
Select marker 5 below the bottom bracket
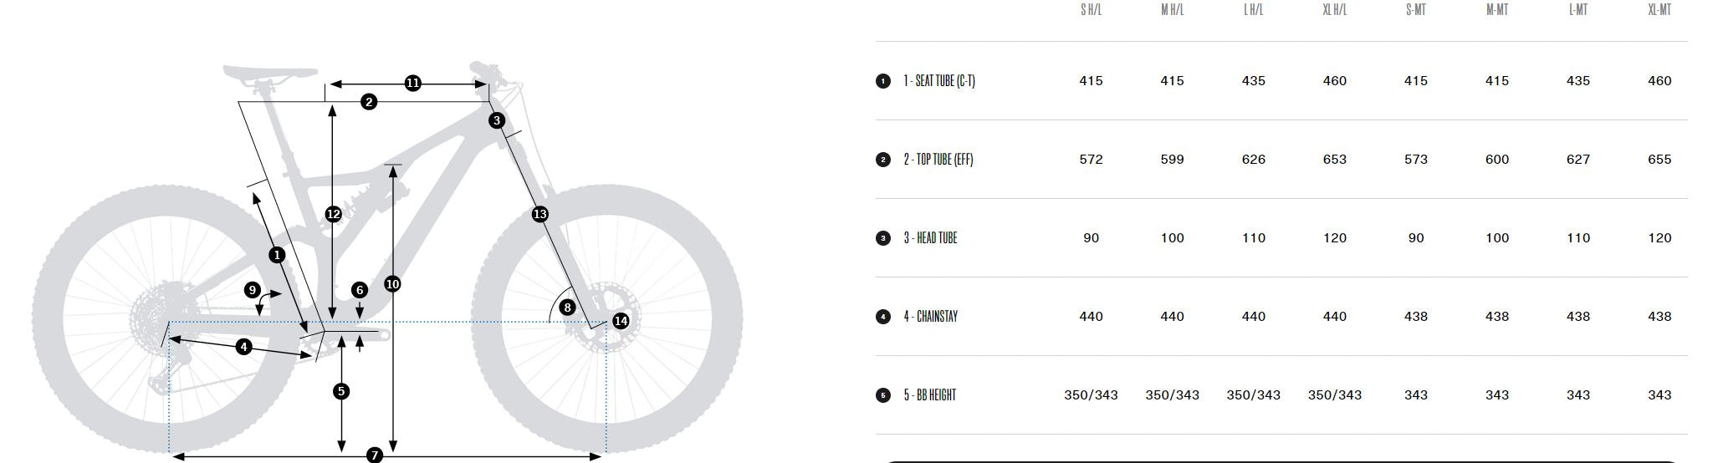click(341, 391)
